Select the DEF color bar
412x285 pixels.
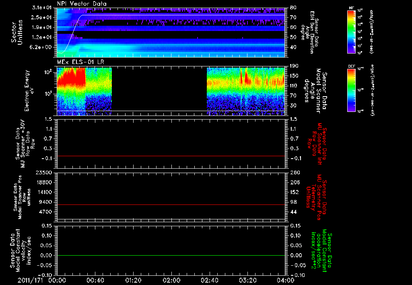tap(352, 90)
